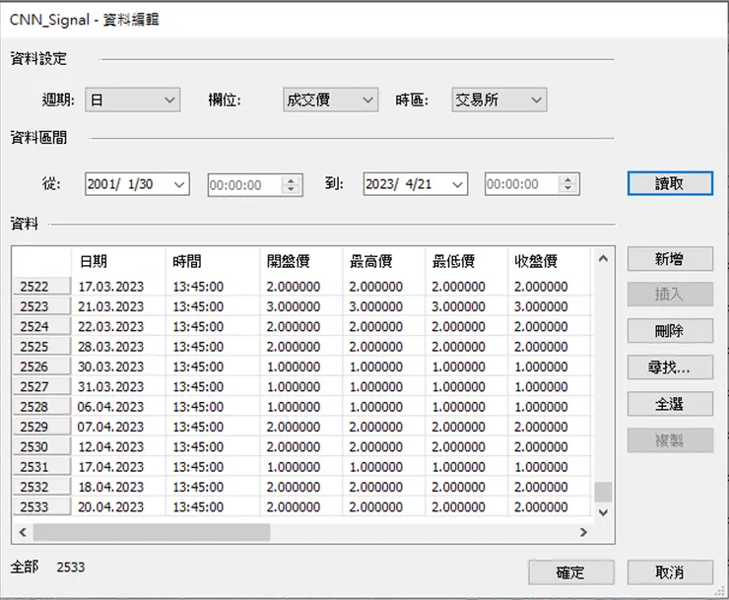
Task: Click the 日期 column header
Action: point(118,261)
